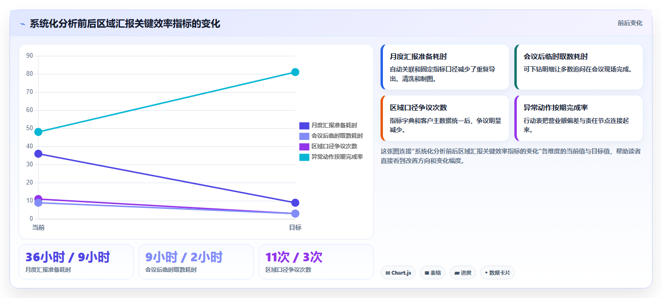
Task: Click the 目标 x-axis label
Action: click(295, 227)
